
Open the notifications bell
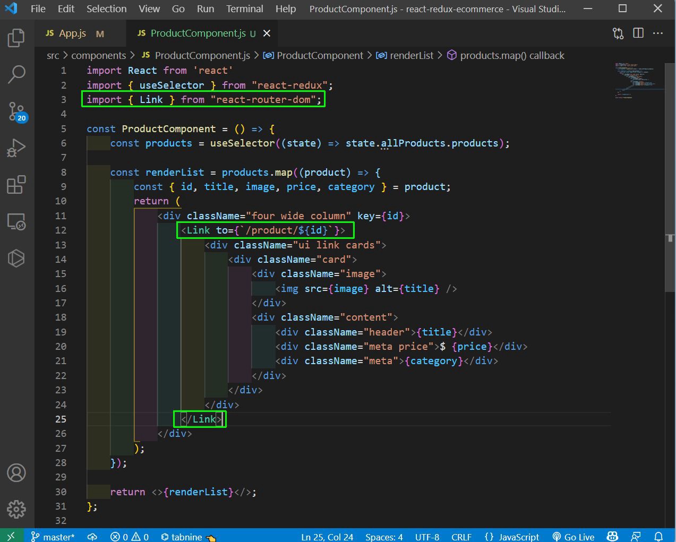pos(658,537)
